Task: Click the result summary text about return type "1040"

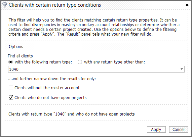Action: coord(72,114)
